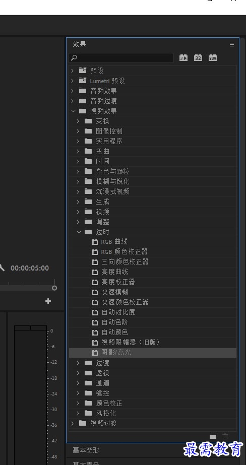Toggle the accelerated effects filter icon

click(183, 58)
